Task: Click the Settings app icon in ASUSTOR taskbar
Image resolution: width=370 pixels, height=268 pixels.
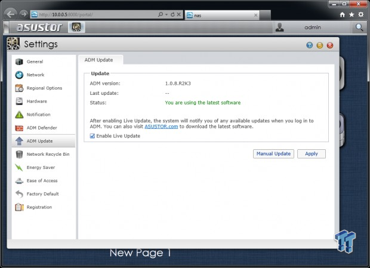Action: pos(76,27)
